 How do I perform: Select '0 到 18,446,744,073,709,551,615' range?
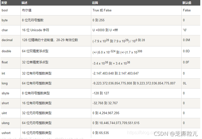[116, 123]
